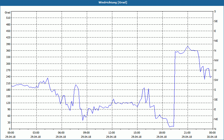Click the 210 degree axis label
Viewport: 224px width, 140px height.
[9, 83]
